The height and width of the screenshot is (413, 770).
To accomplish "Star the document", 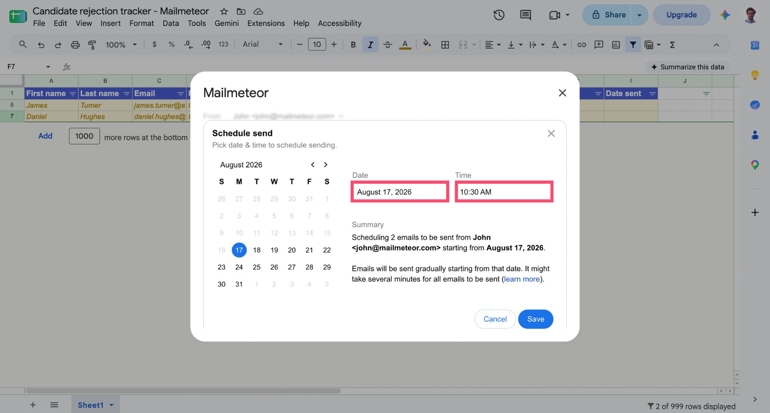I will (224, 11).
